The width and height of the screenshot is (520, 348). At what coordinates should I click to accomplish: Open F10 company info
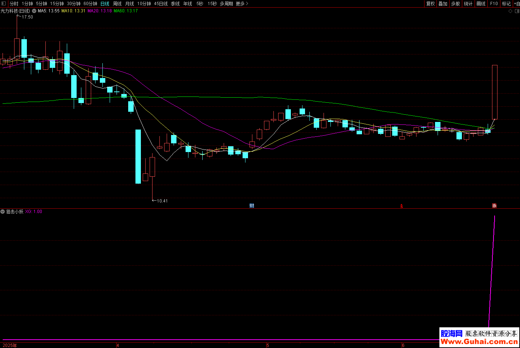click(494, 4)
